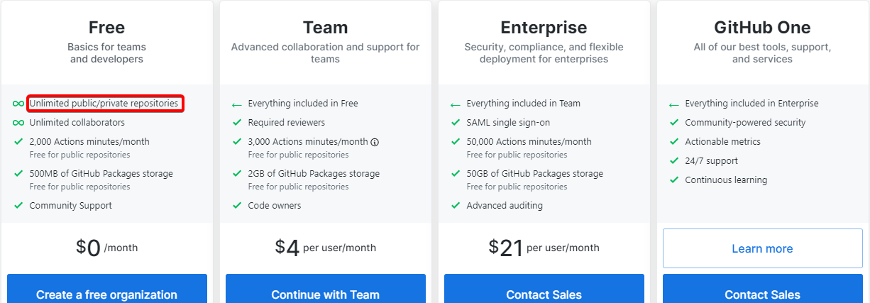Image resolution: width=870 pixels, height=303 pixels.
Task: Click the info icon next to 3,000 Actions minutes
Action: click(375, 142)
